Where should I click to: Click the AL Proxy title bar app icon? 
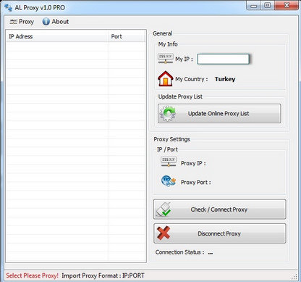(8, 7)
